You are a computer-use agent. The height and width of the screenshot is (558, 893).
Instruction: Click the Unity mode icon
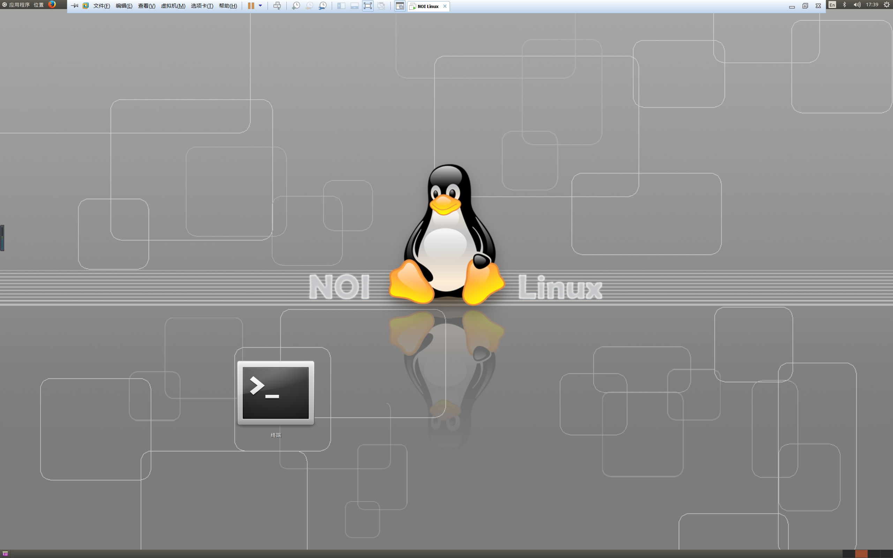[381, 6]
